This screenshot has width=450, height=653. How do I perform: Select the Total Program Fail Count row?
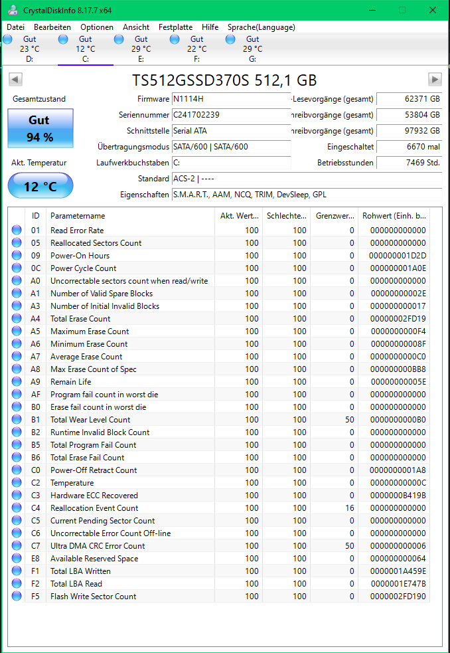click(x=219, y=445)
